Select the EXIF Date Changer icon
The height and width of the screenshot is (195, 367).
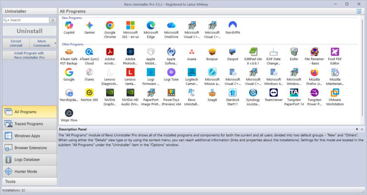(x=273, y=52)
